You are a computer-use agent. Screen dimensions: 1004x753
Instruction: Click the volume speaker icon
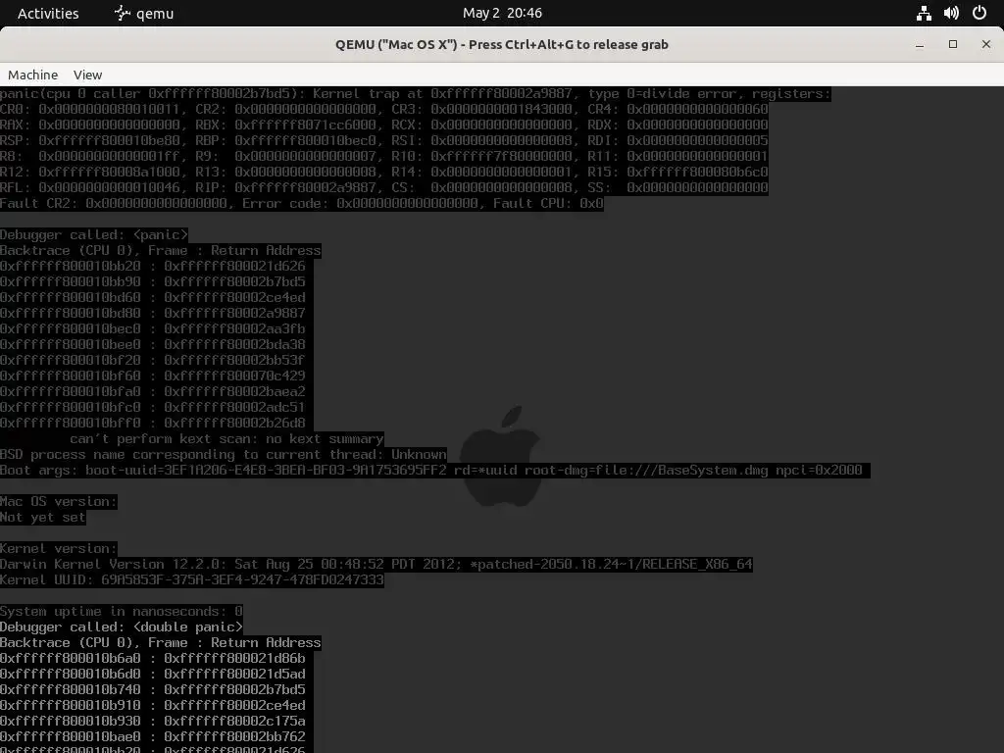[951, 13]
